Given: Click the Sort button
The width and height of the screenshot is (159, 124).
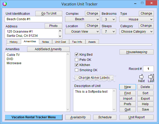Looking at the screenshot, I should tap(145, 93).
